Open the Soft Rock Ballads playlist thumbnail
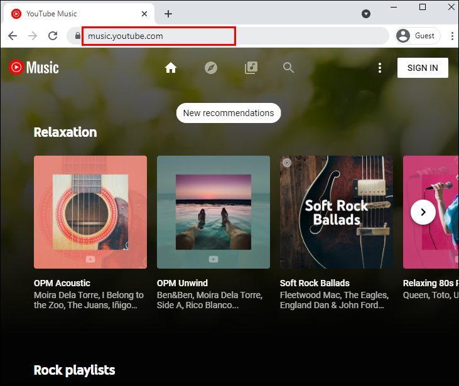This screenshot has width=459, height=386. point(337,212)
